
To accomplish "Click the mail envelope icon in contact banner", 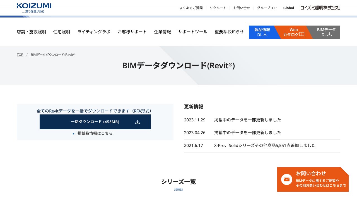I will 286,179.
